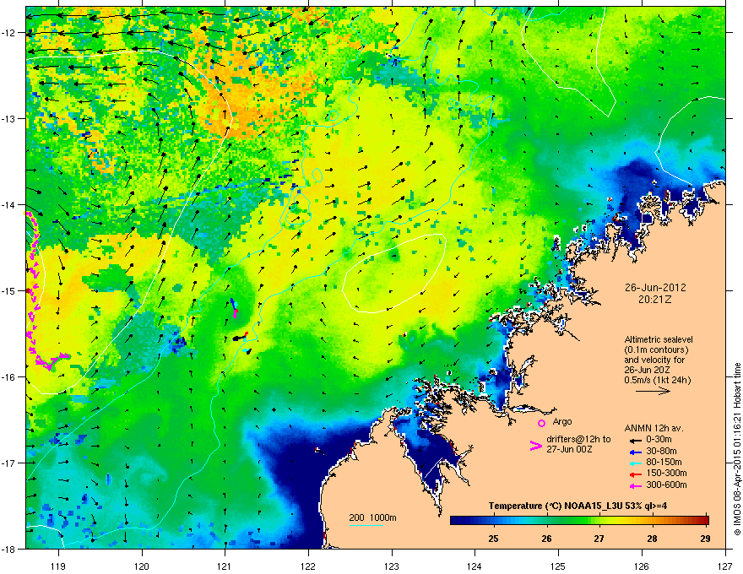Click the green 26°C section of colorbar

(x=547, y=521)
